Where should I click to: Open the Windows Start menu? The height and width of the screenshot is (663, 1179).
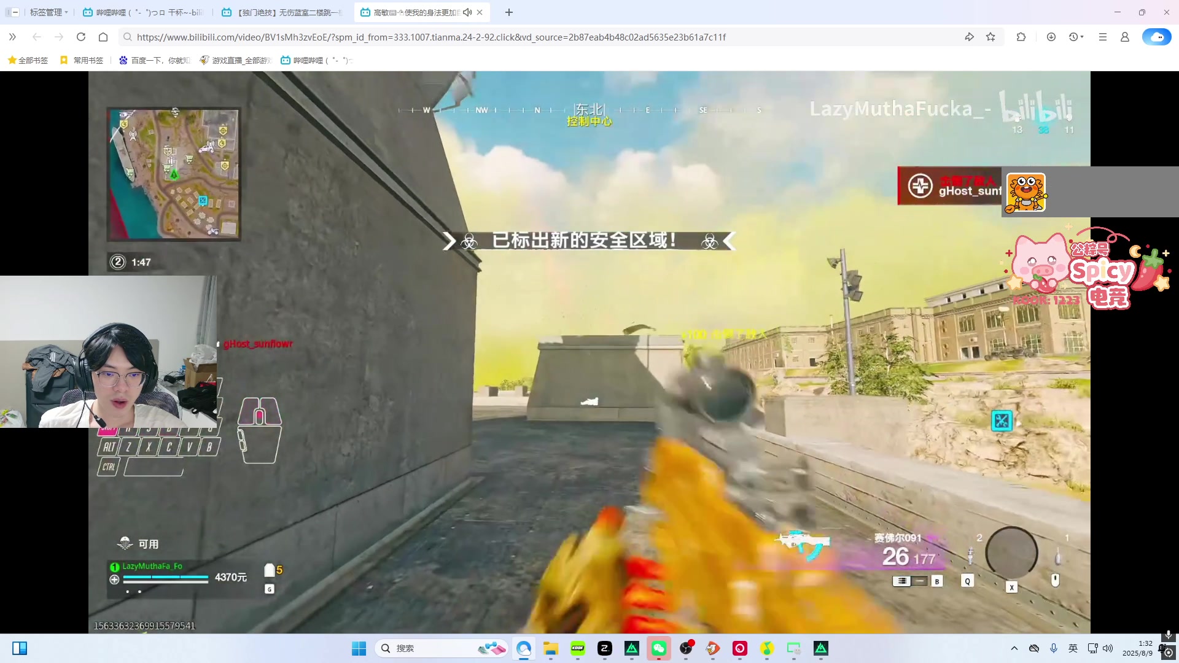pyautogui.click(x=359, y=648)
